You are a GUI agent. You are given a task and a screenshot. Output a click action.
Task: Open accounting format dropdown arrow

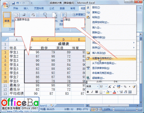tap(122, 87)
